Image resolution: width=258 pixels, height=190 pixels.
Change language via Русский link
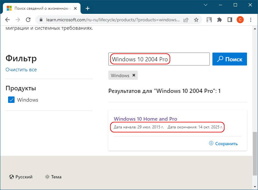pos(21,177)
